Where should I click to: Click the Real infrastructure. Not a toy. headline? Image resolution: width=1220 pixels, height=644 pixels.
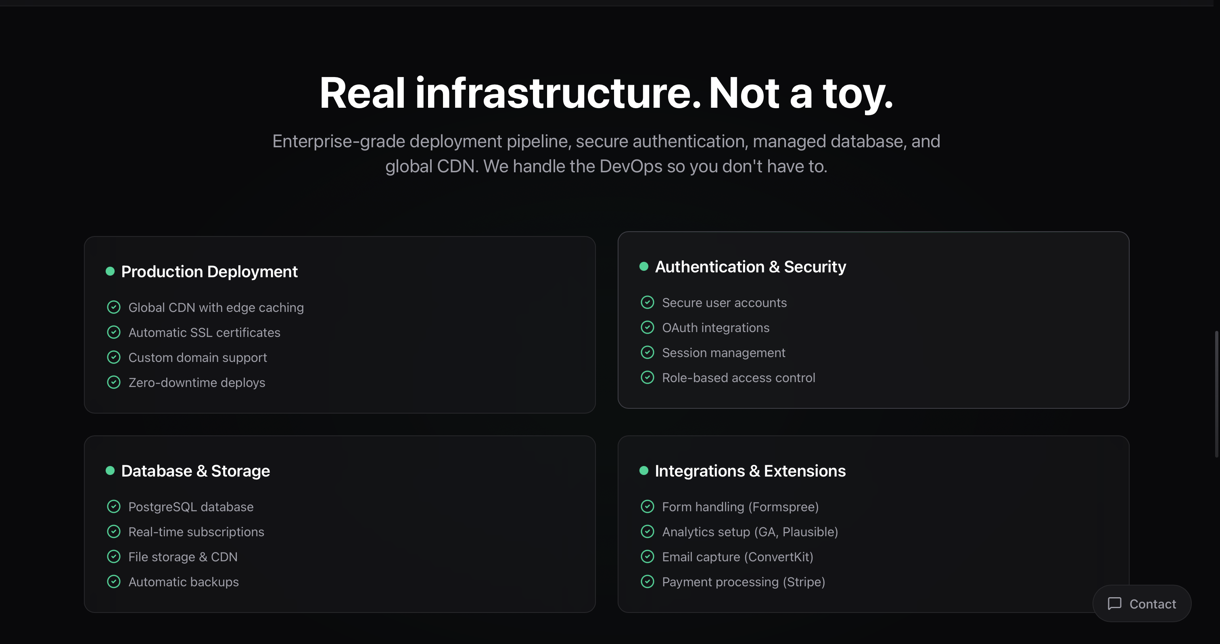click(x=606, y=93)
